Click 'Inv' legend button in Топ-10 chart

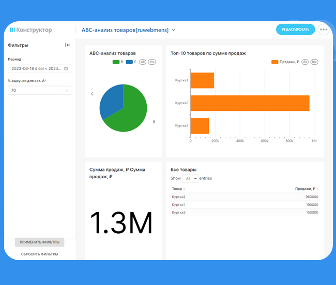tap(314, 62)
